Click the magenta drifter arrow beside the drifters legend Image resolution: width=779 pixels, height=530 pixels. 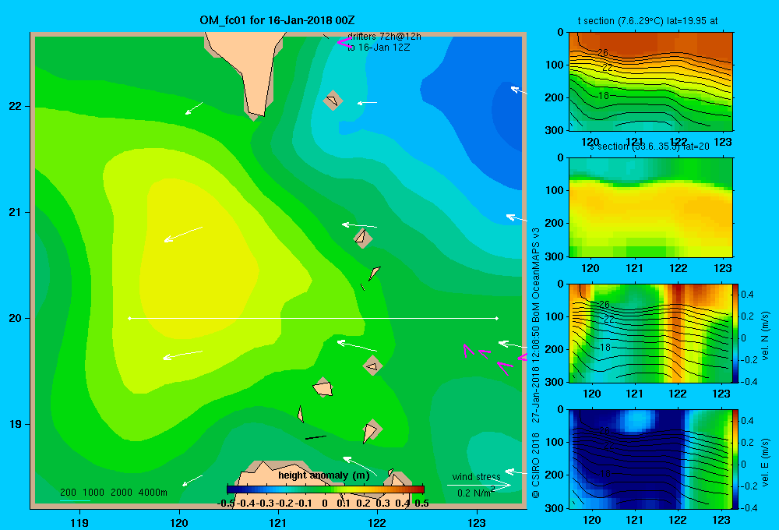coord(344,42)
